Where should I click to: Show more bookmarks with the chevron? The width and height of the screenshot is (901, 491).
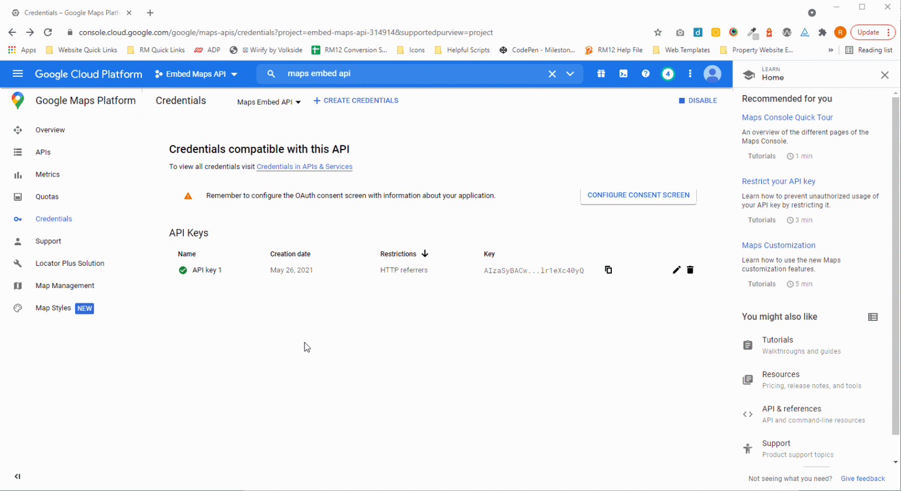point(831,50)
